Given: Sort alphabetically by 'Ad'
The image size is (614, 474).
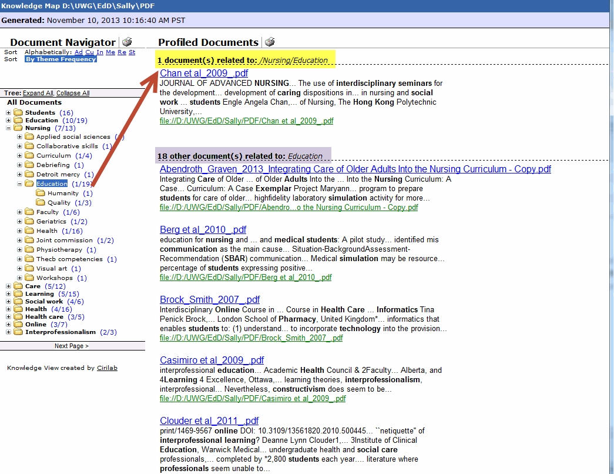Looking at the screenshot, I should coord(78,52).
